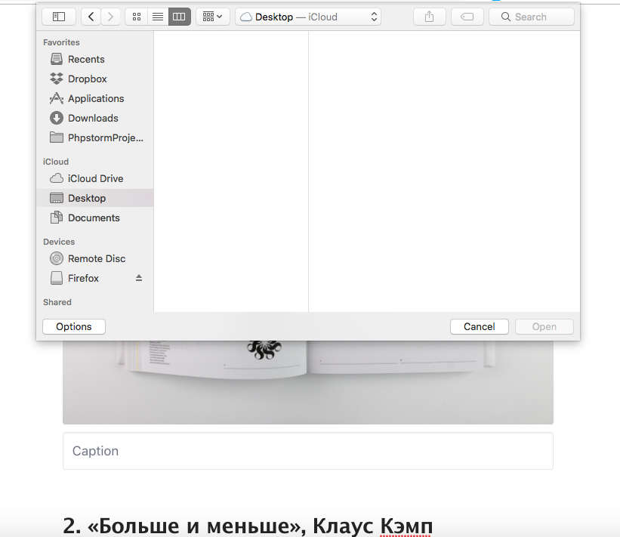Click the Tags icon
This screenshot has height=537, width=620.
pos(467,17)
